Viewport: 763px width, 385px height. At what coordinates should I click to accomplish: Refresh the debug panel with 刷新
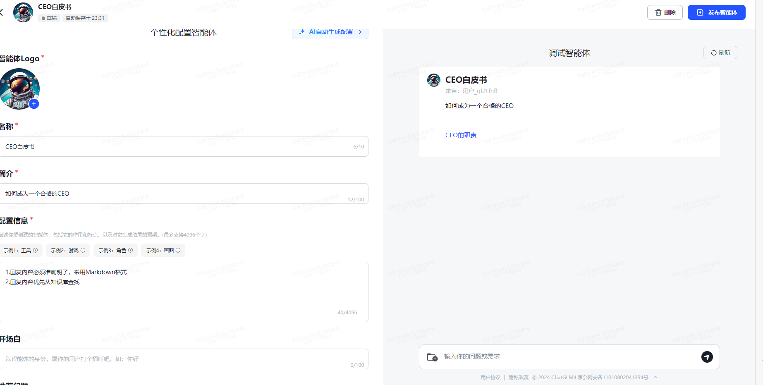720,53
